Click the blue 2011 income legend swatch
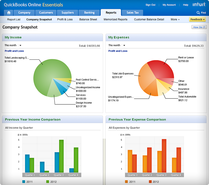 pyautogui.click(x=24, y=182)
